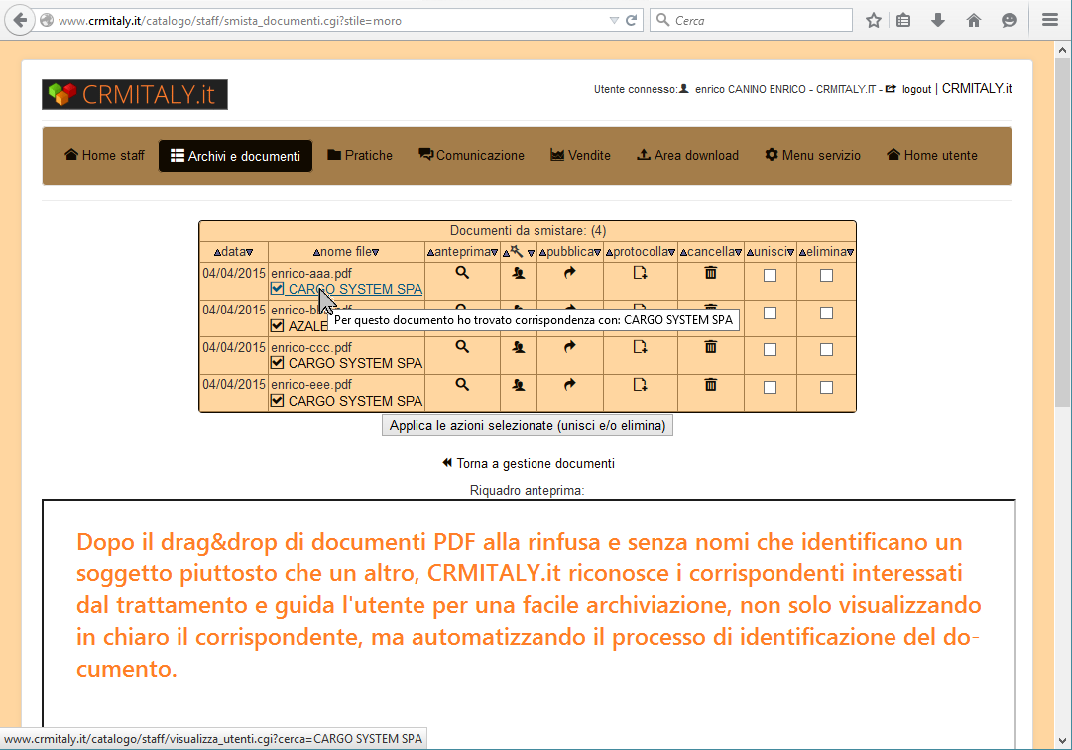Open the Menu servizio menu
1072x750 pixels.
[x=813, y=155]
